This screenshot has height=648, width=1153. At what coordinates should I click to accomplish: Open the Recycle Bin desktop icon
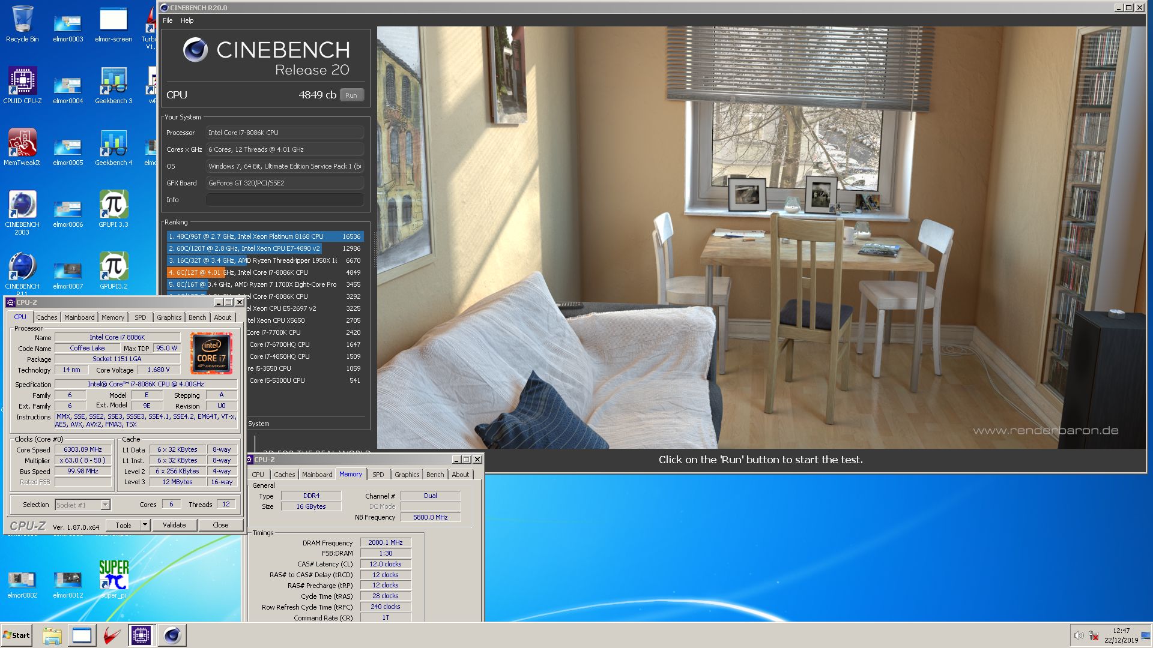coord(22,25)
